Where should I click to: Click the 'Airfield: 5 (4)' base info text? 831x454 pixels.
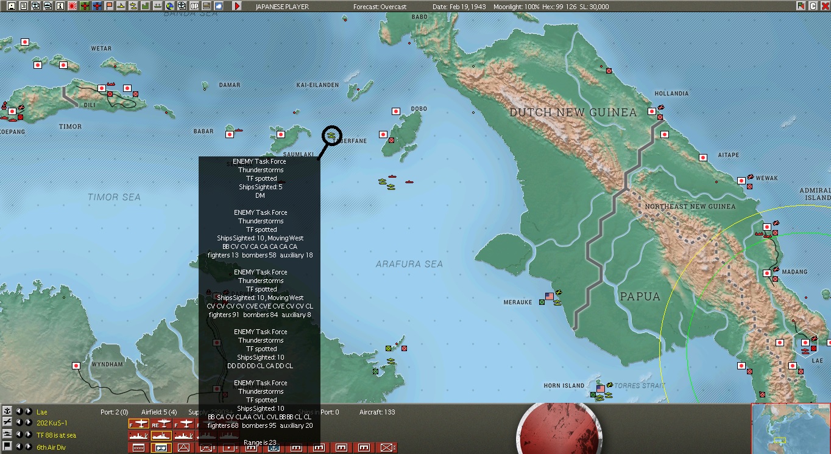159,412
